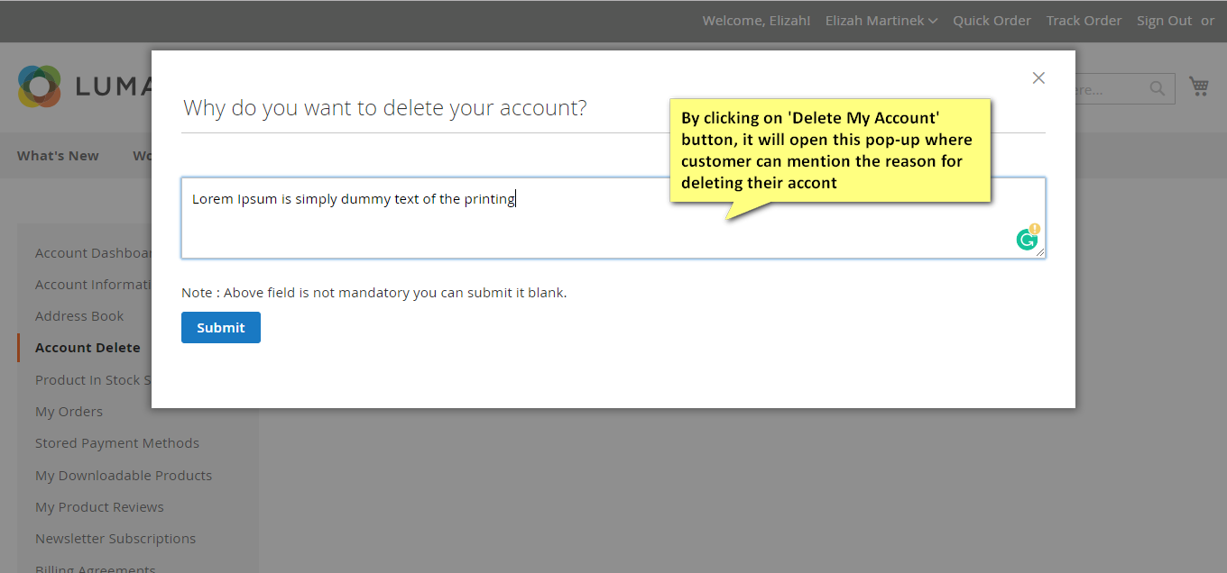
Task: Open Address Book in sidebar
Action: [79, 316]
